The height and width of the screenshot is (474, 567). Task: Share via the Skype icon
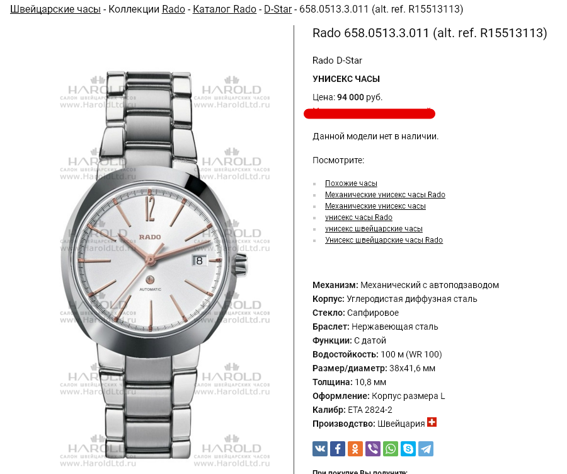408,449
